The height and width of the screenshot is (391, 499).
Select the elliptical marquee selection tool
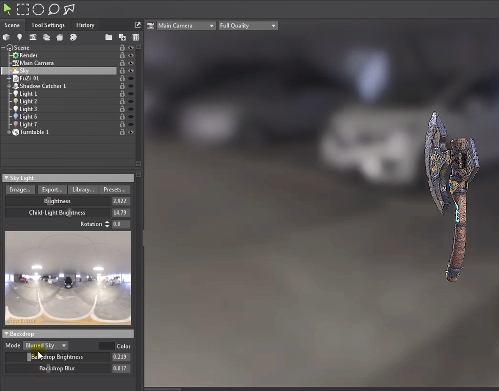38,9
